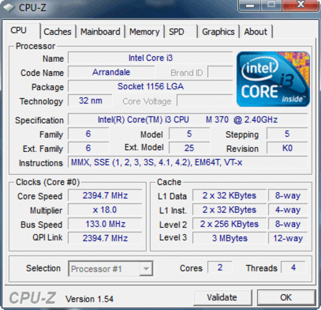The height and width of the screenshot is (310, 321).
Task: Minimize the CPU-Z window
Action: click(x=250, y=5)
